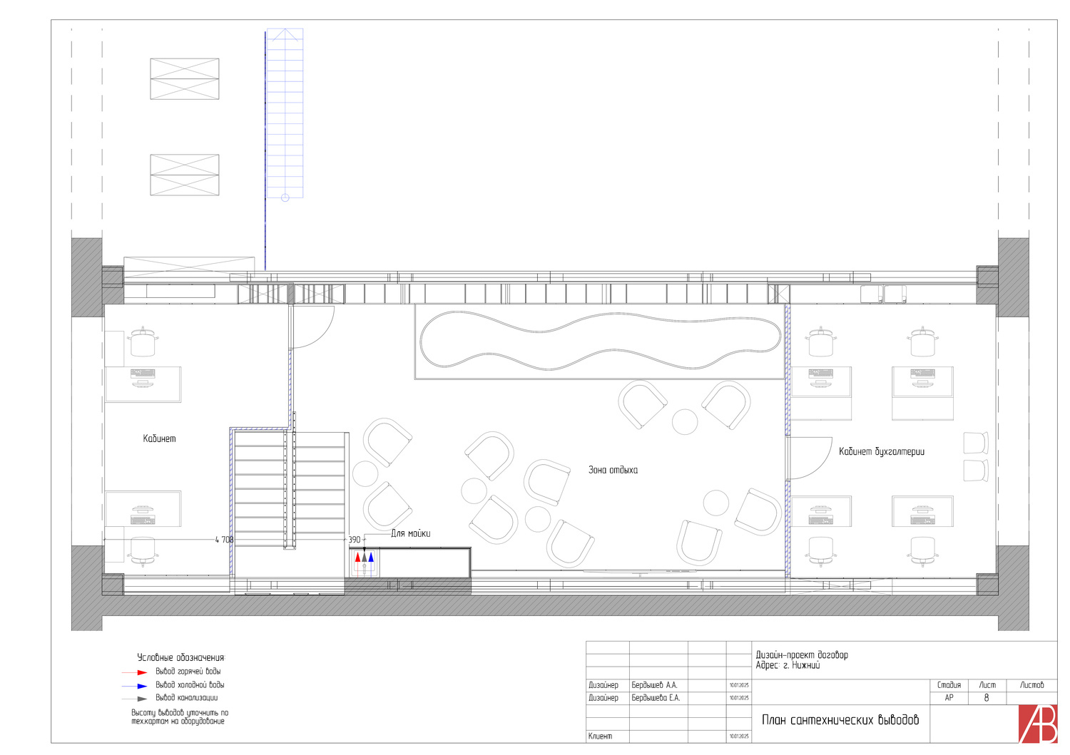Click the "План сантехнических выводов" sheet title

click(840, 719)
